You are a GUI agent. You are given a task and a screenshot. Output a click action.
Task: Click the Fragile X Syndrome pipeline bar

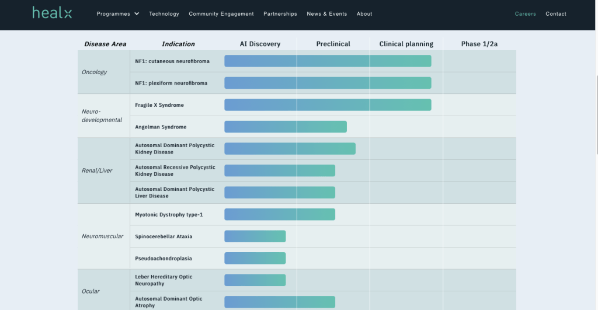click(328, 105)
